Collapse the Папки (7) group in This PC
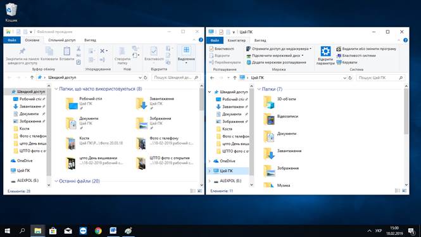The width and height of the screenshot is (421, 237). click(259, 89)
